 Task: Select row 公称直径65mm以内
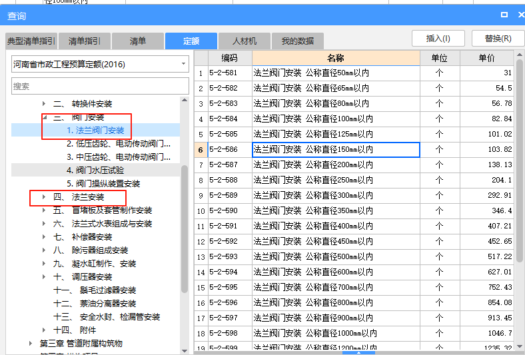[336, 88]
